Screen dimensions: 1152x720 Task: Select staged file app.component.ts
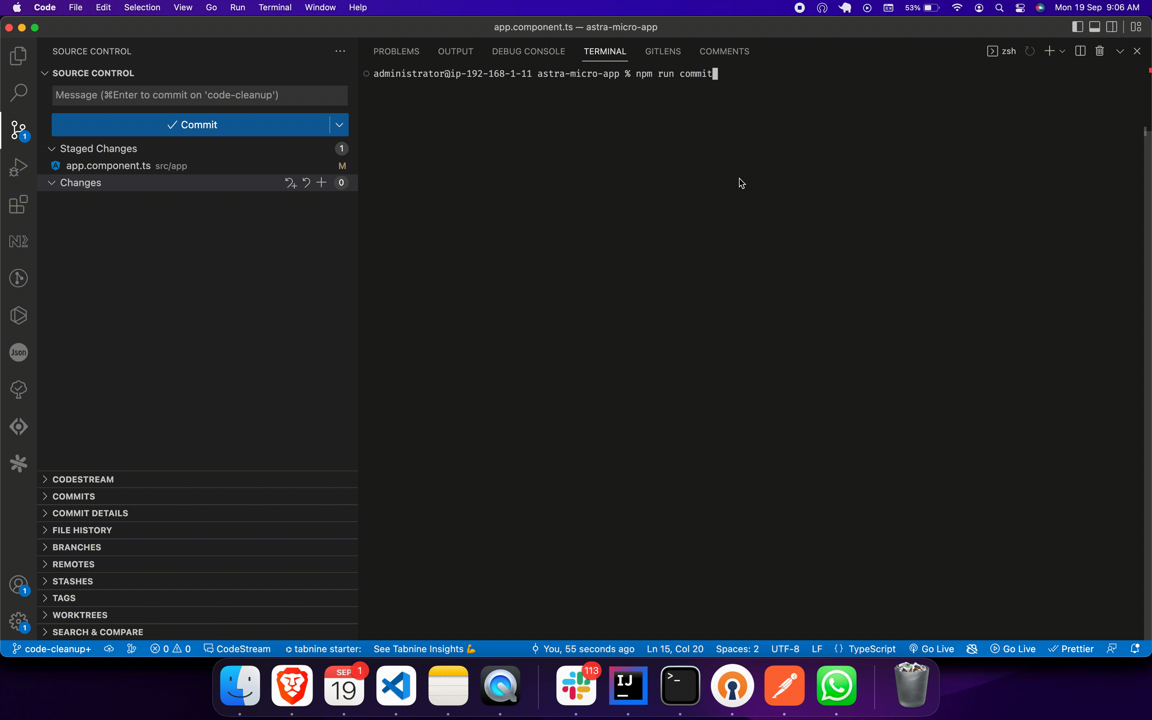[198, 166]
